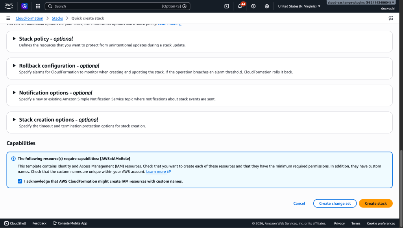Open the services grid menu
The height and width of the screenshot is (228, 403).
38,6
